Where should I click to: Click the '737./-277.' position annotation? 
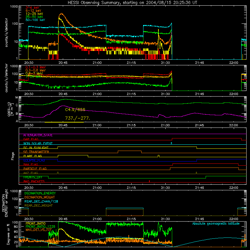pos(77,118)
